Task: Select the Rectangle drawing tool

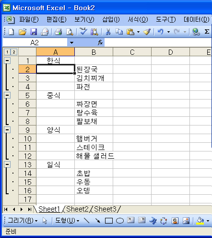Action: [109, 221]
